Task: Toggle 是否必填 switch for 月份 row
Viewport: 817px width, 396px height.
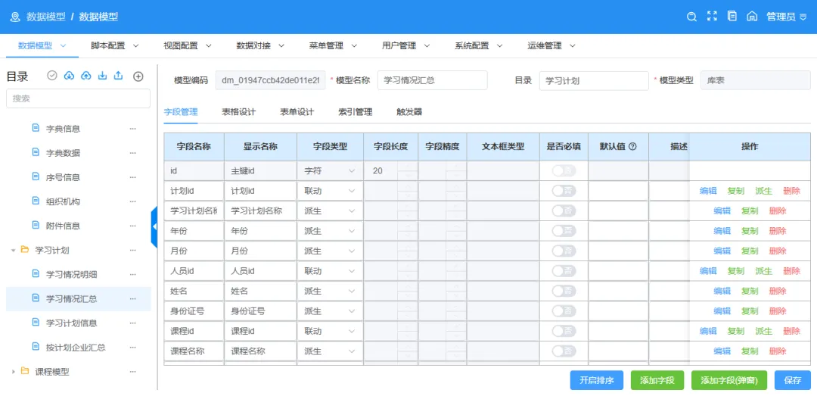Action: [564, 251]
